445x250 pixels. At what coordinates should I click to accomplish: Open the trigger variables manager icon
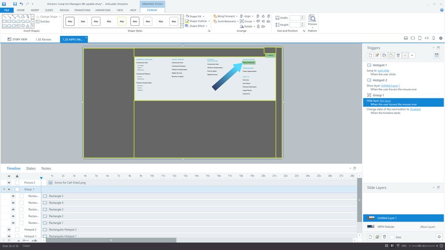[x=437, y=55]
